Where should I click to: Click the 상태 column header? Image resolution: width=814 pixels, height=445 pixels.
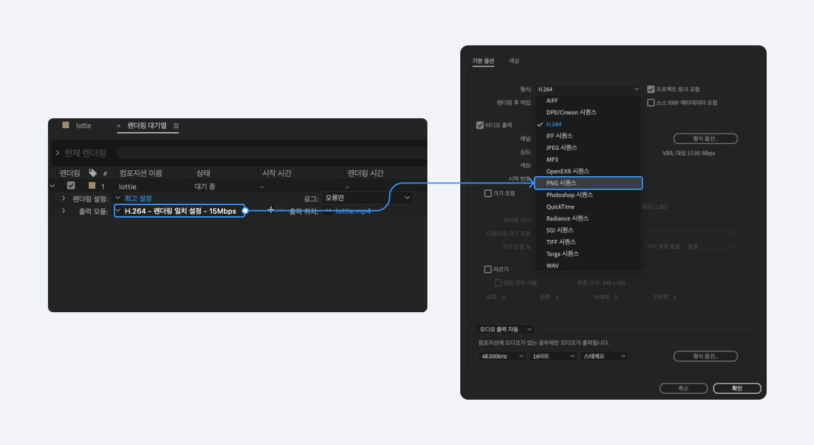(x=203, y=173)
